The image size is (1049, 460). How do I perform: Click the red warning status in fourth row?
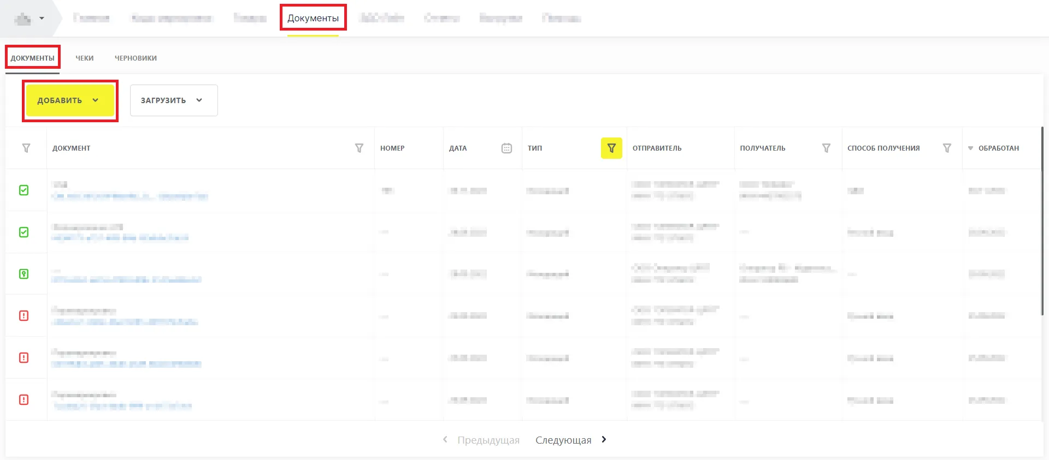click(24, 315)
